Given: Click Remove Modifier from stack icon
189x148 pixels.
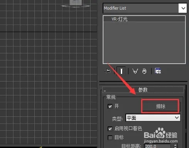Looking at the screenshot, I should [x=144, y=71].
